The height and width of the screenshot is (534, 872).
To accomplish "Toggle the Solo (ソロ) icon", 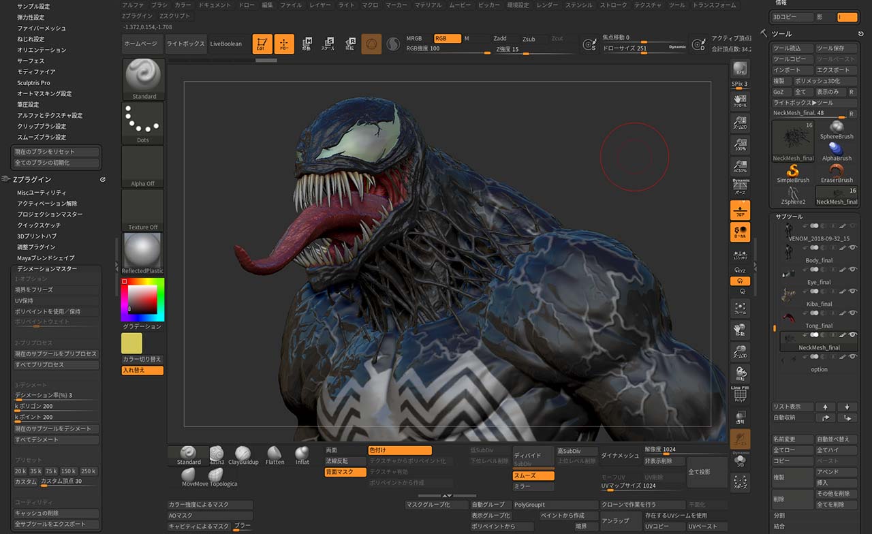I will (740, 461).
